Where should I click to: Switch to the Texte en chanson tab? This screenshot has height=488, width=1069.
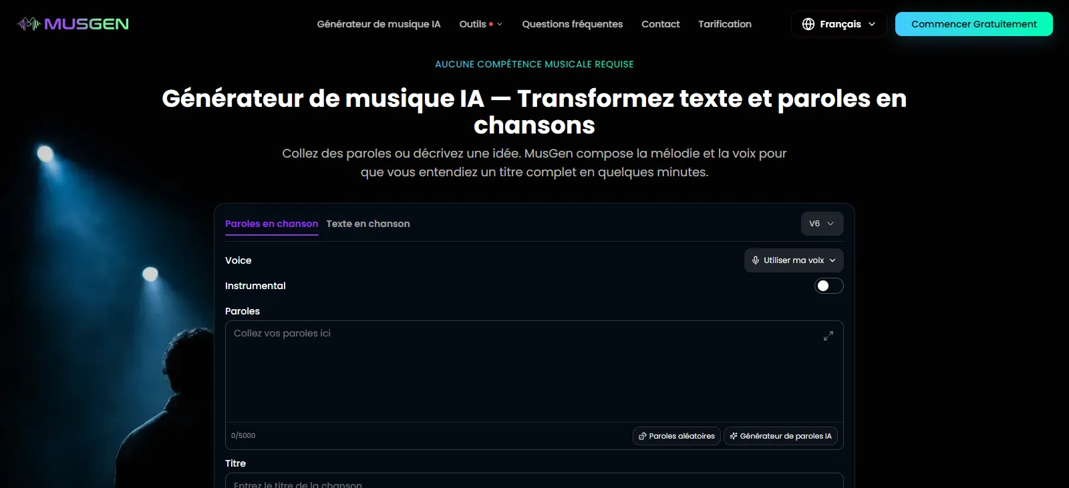pyautogui.click(x=368, y=224)
